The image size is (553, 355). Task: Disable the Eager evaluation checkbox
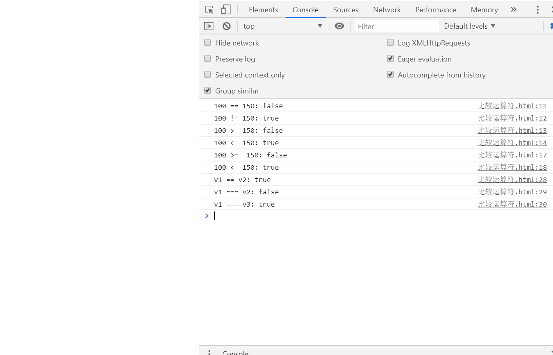coord(390,59)
